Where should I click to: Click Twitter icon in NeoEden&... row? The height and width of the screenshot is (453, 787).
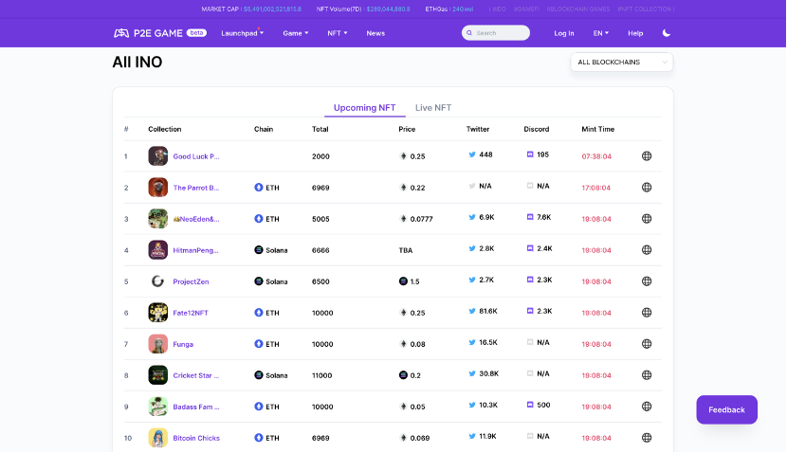pyautogui.click(x=472, y=217)
